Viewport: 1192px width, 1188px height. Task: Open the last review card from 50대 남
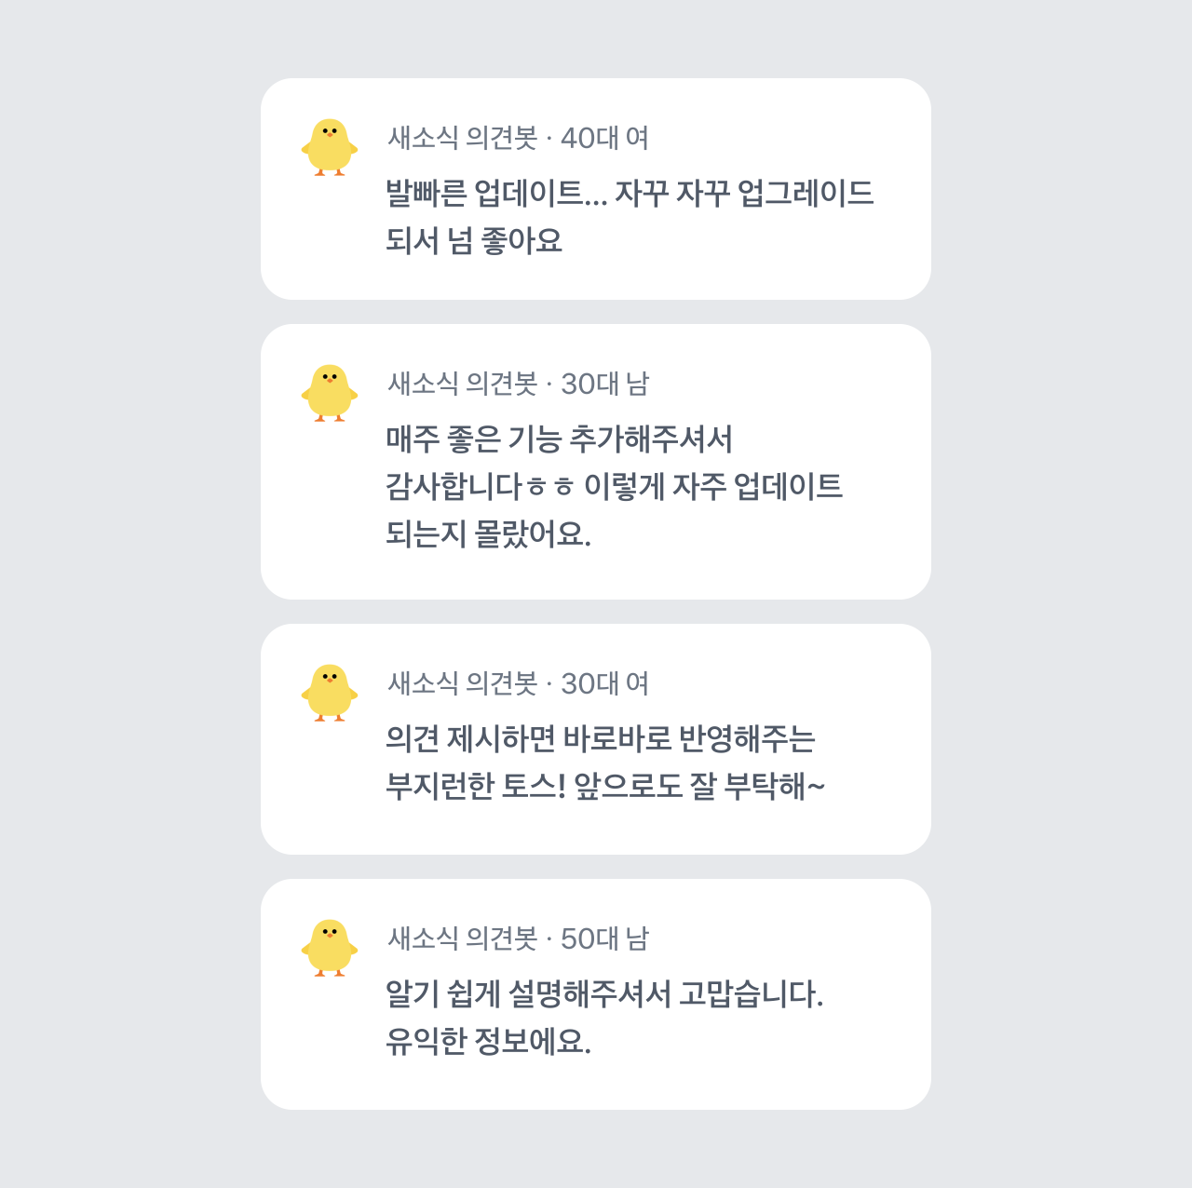[596, 994]
